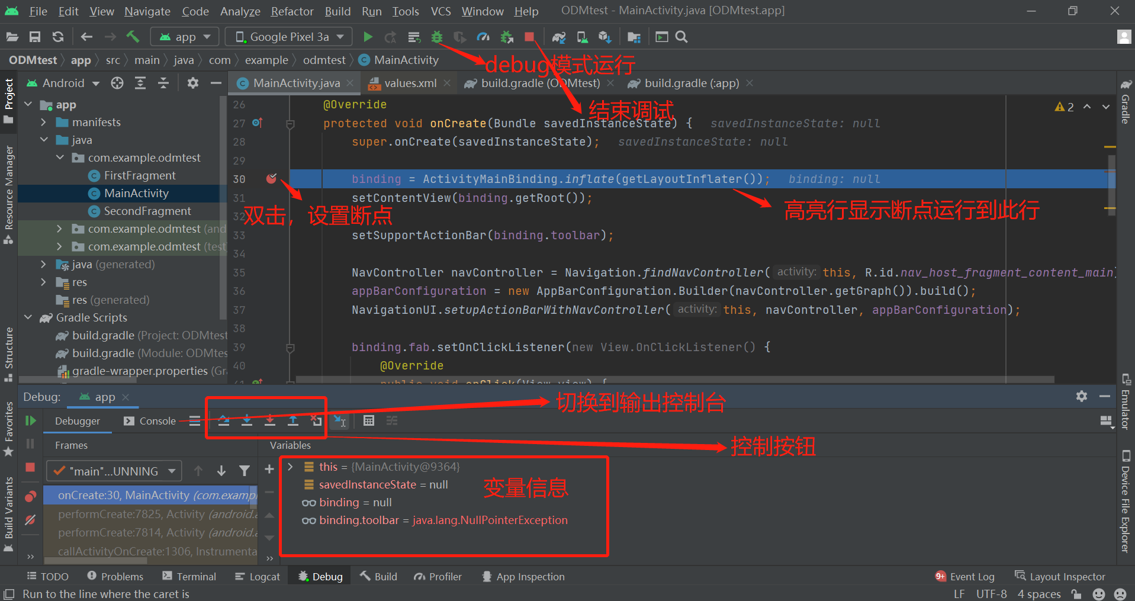This screenshot has width=1135, height=601.
Task: Click Run to Cursor debug icon
Action: (339, 421)
